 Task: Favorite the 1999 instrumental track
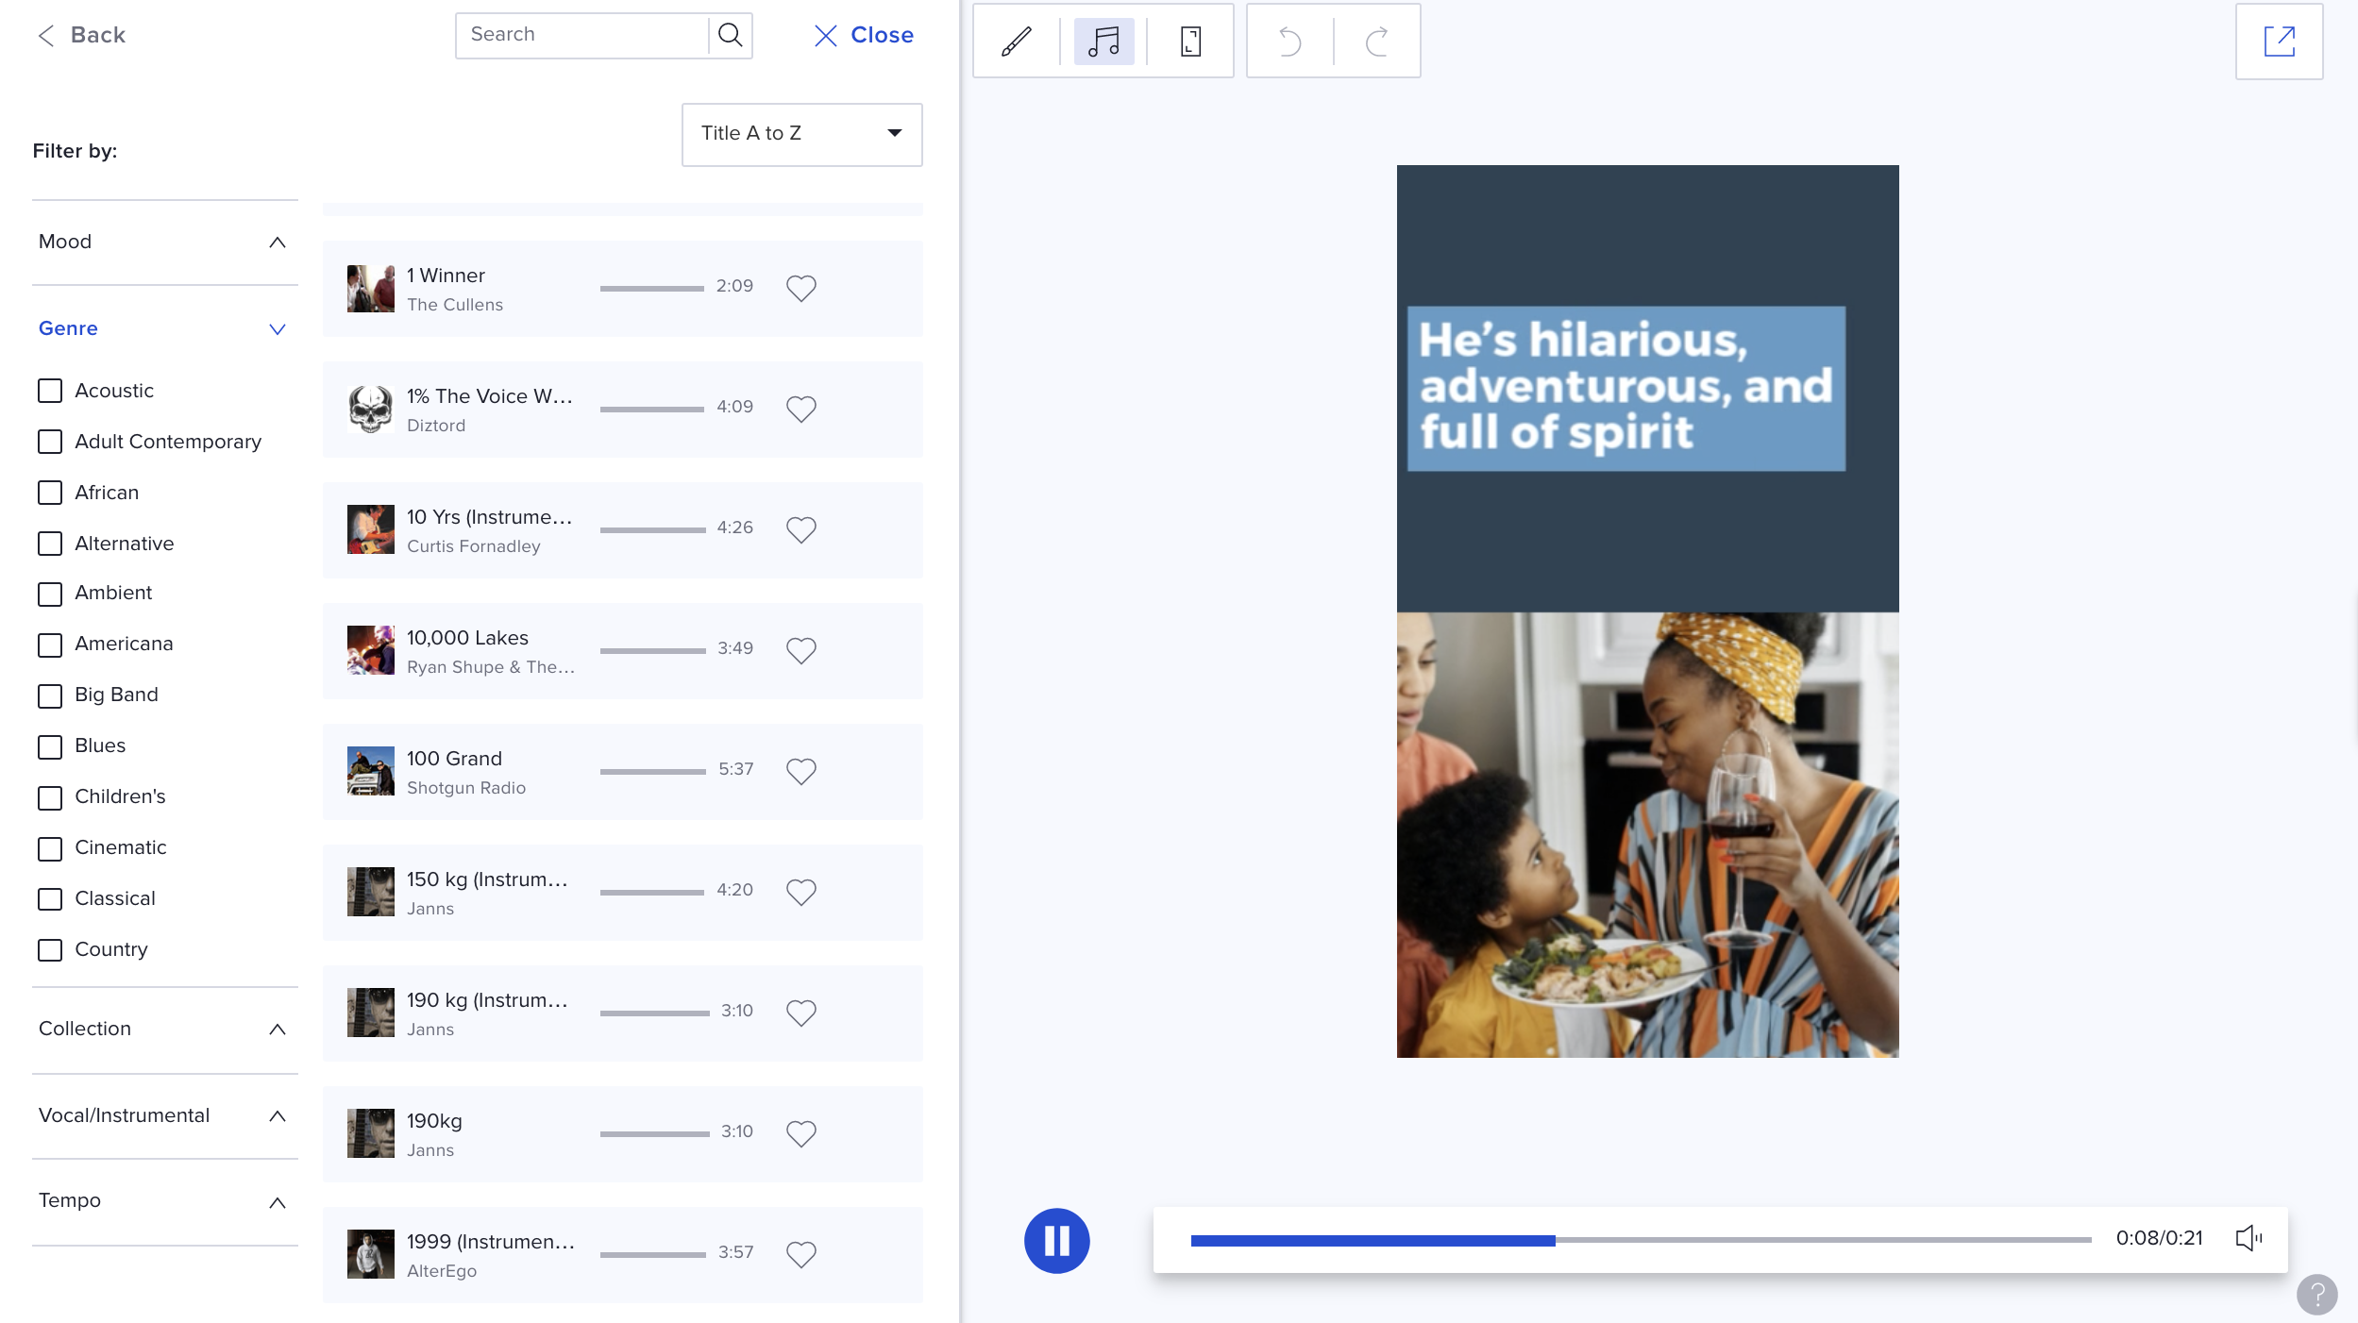pyautogui.click(x=800, y=1254)
